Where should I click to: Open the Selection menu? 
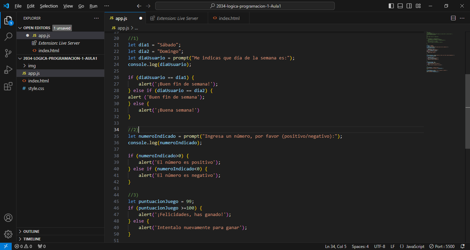click(49, 6)
